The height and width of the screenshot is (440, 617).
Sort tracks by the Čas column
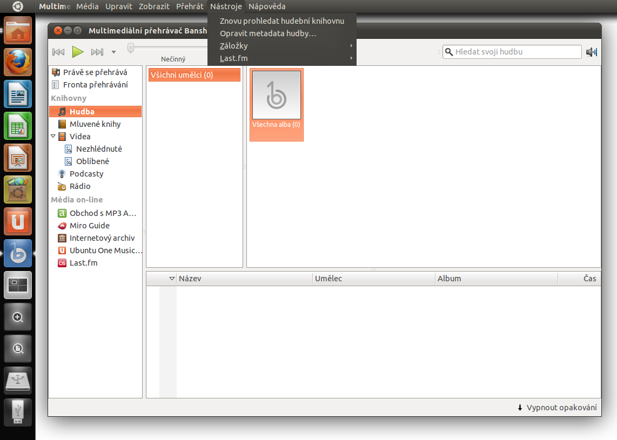(x=580, y=279)
